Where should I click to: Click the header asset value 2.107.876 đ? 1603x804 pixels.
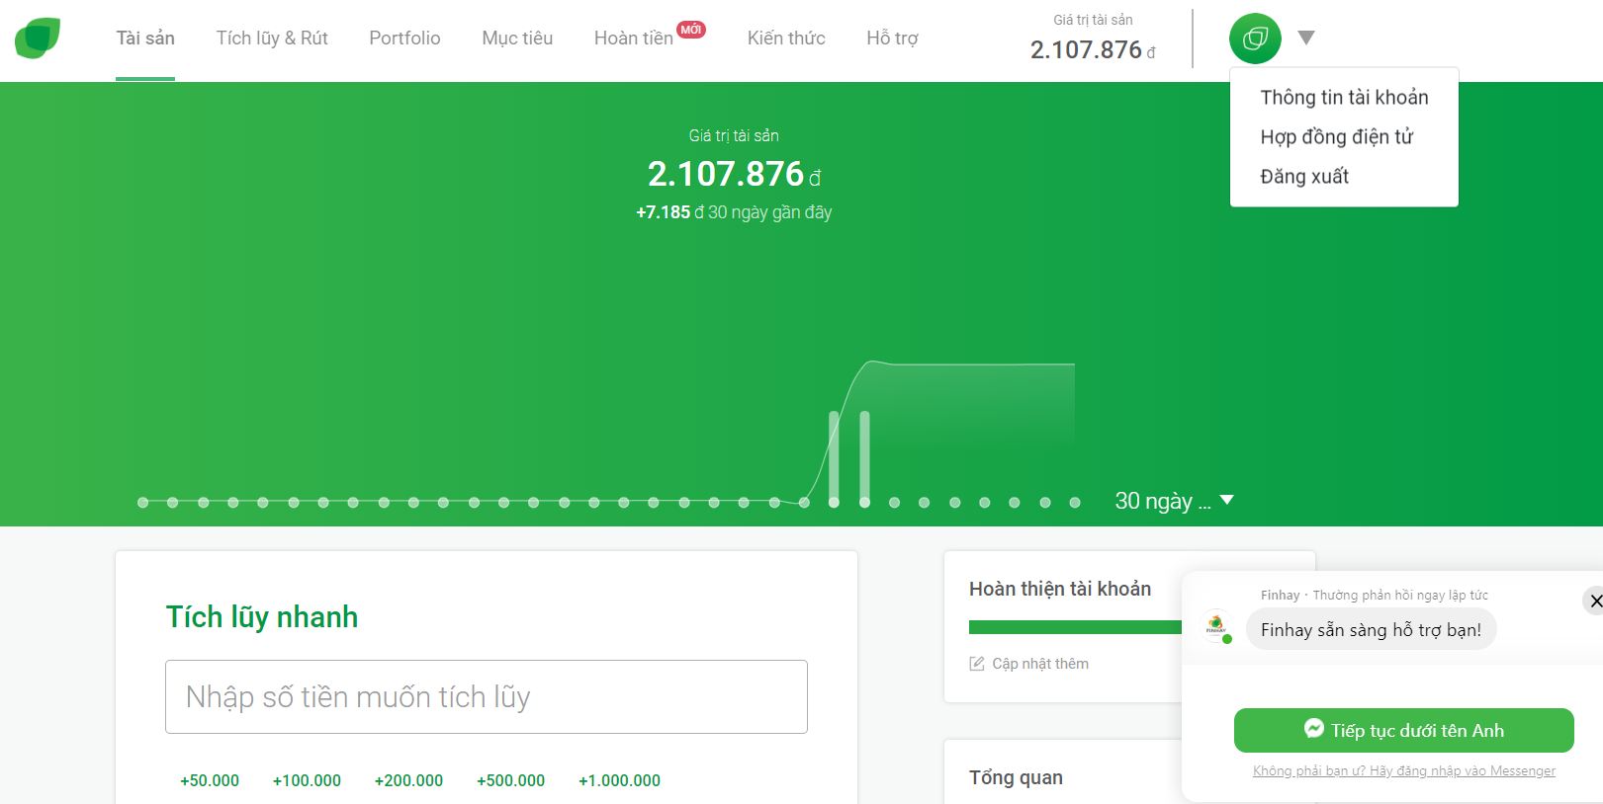pos(1093,49)
